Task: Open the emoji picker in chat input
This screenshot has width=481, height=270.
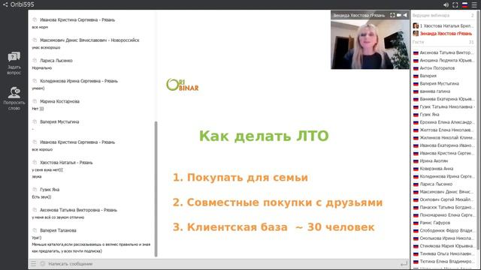Action: pyautogui.click(x=42, y=263)
